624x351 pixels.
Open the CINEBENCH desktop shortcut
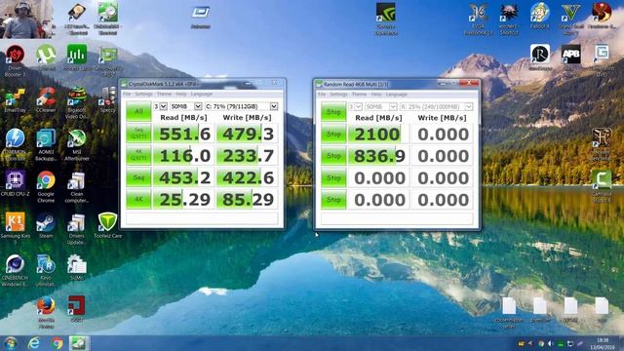pos(16,270)
